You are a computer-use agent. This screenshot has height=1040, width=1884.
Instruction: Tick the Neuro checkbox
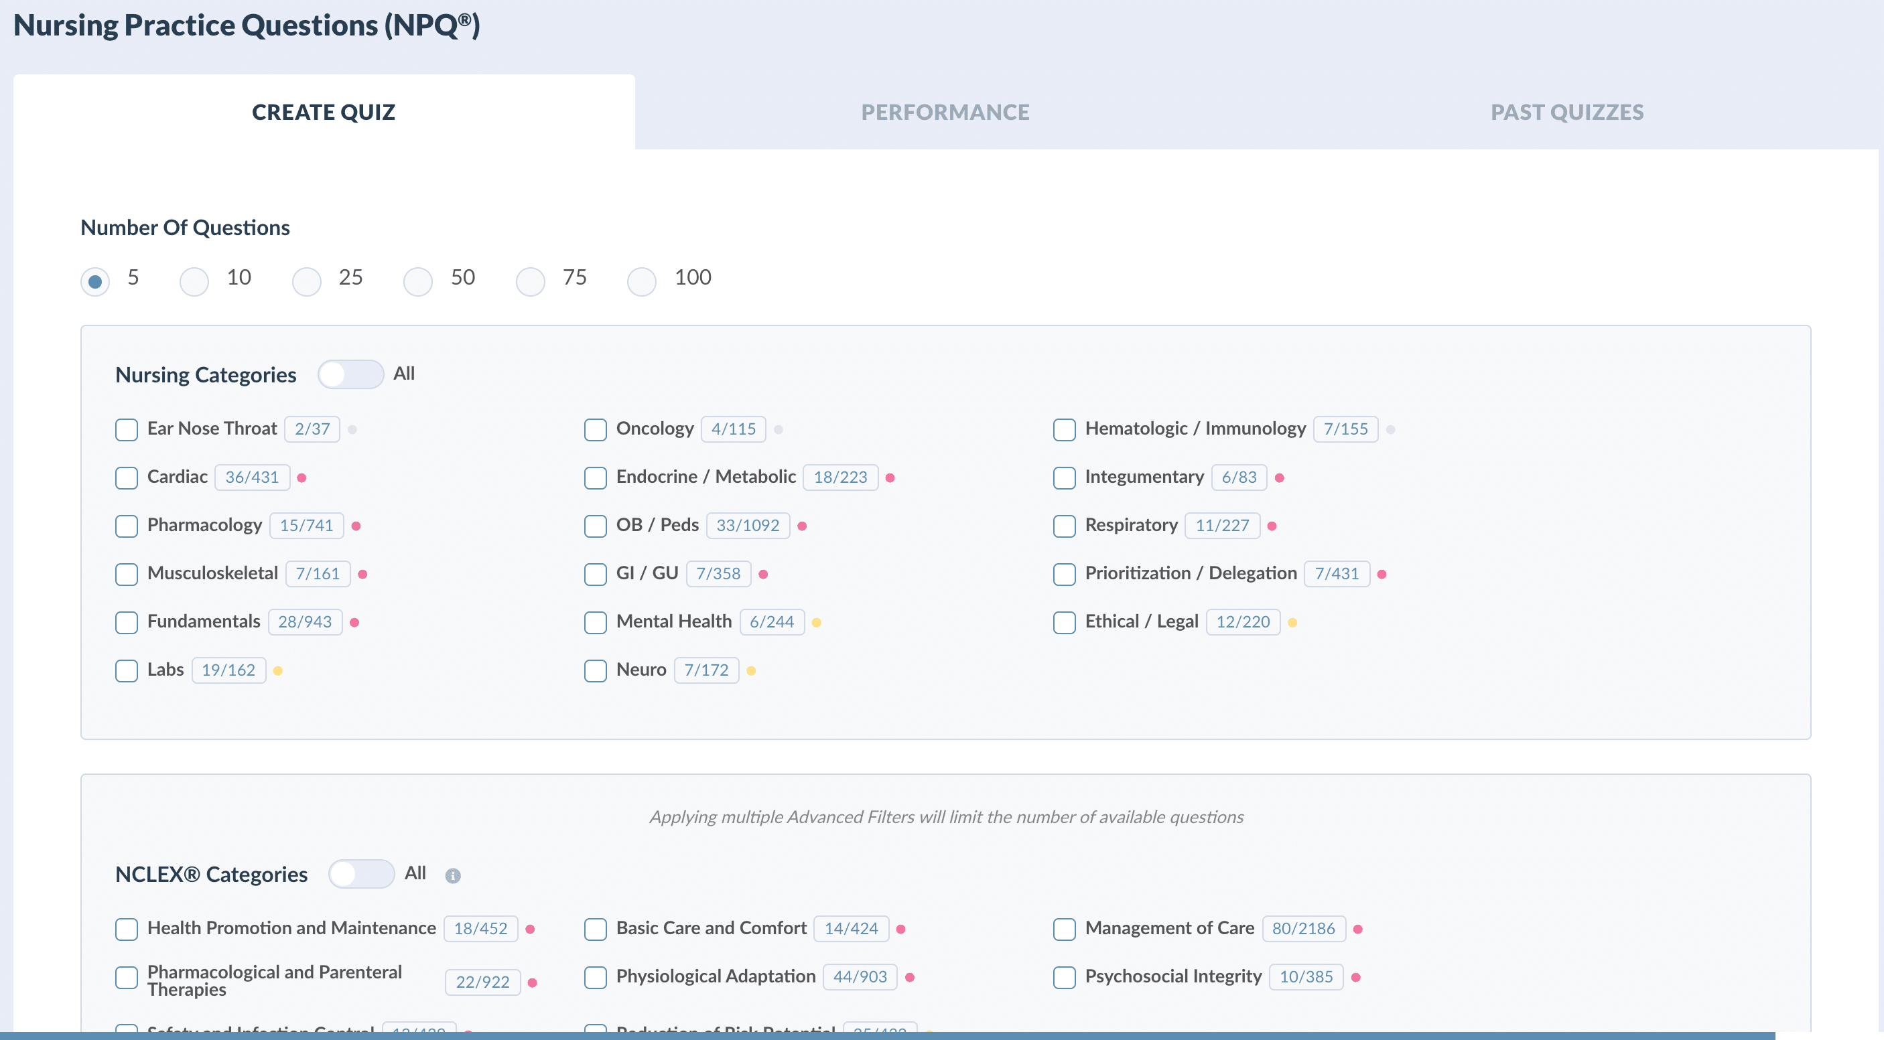596,671
